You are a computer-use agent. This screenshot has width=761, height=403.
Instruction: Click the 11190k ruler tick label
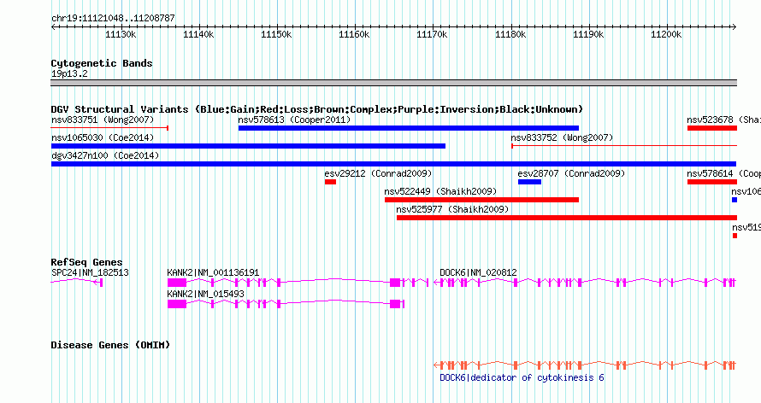[x=588, y=34]
